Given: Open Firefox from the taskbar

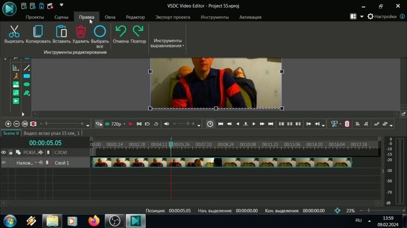Looking at the screenshot, I should 93,221.
